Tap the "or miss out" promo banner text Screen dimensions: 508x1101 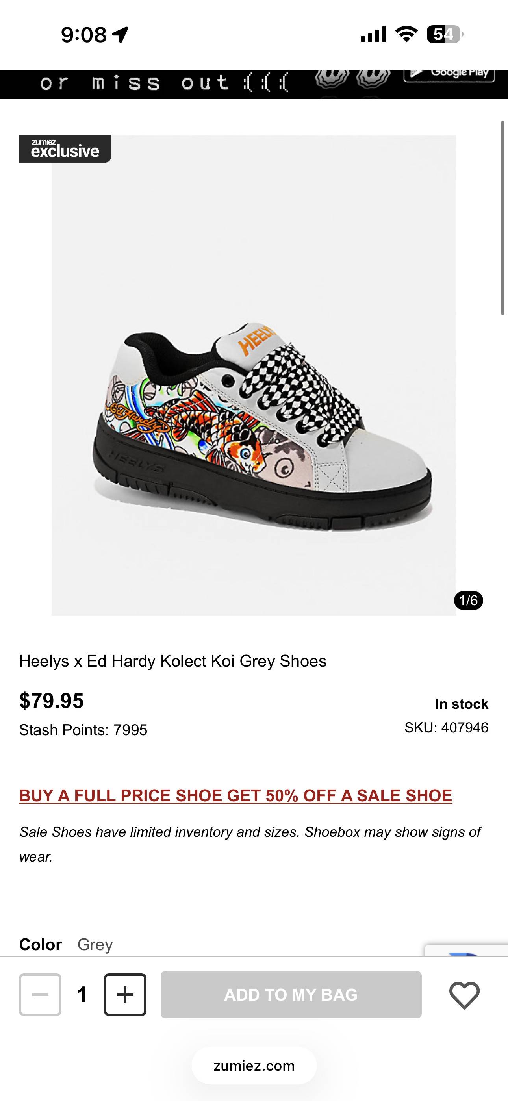165,83
